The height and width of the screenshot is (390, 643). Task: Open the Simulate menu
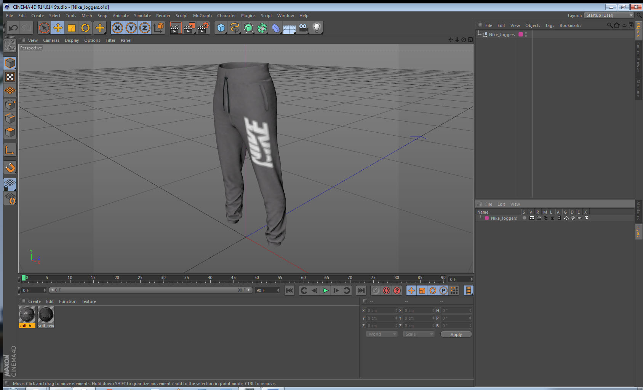[x=142, y=16]
